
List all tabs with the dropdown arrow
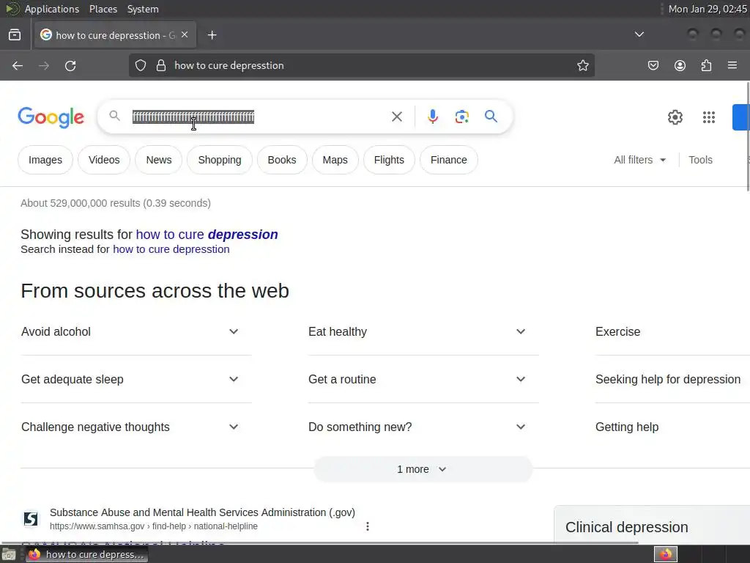click(639, 34)
